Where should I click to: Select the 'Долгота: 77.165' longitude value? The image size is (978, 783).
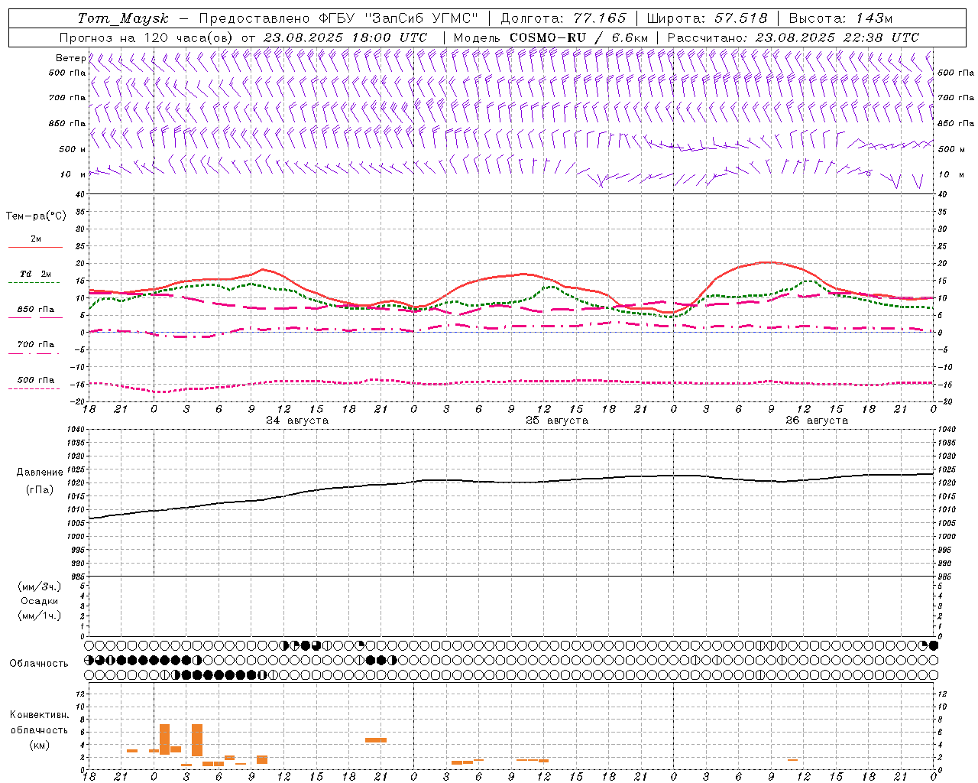click(x=563, y=18)
